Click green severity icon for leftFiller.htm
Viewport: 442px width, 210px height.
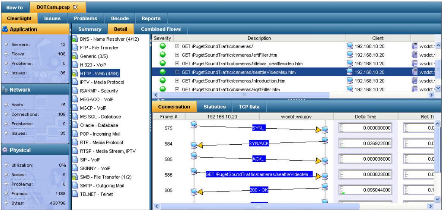tap(163, 55)
